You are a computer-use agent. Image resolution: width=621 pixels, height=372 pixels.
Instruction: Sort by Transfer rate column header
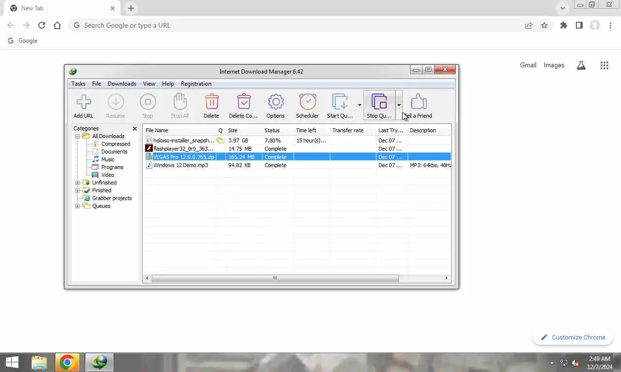click(x=353, y=130)
